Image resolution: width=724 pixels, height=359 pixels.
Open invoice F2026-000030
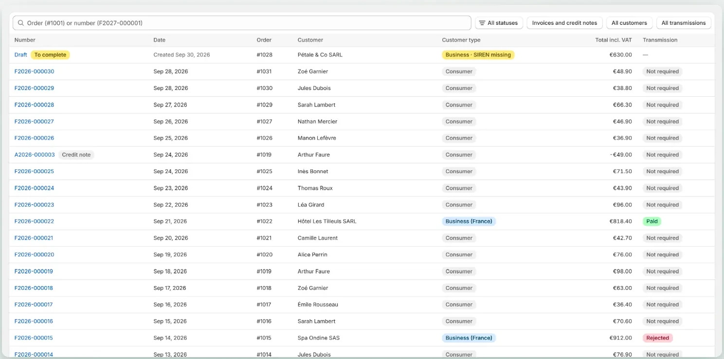tap(34, 72)
